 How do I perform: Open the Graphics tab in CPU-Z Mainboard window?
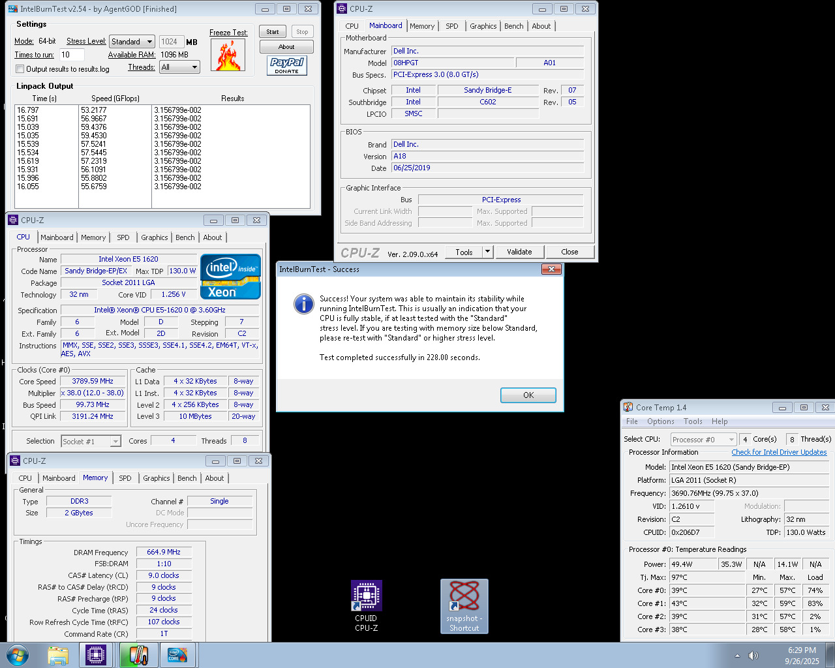pos(483,26)
